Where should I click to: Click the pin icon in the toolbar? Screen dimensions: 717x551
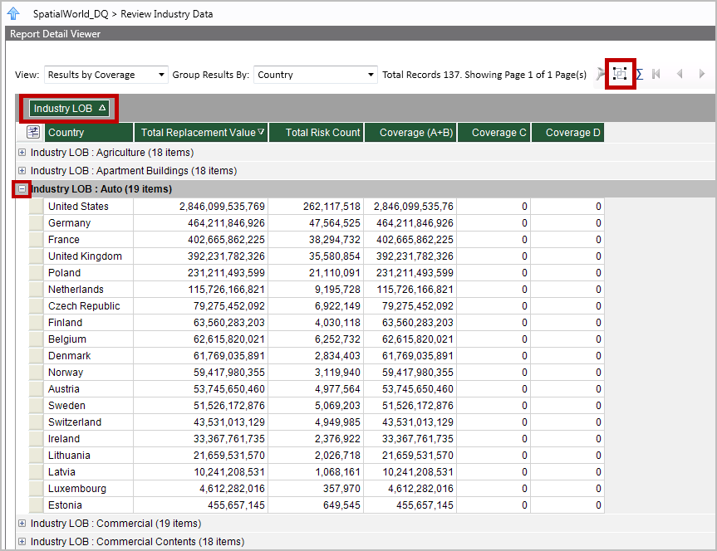coord(602,74)
